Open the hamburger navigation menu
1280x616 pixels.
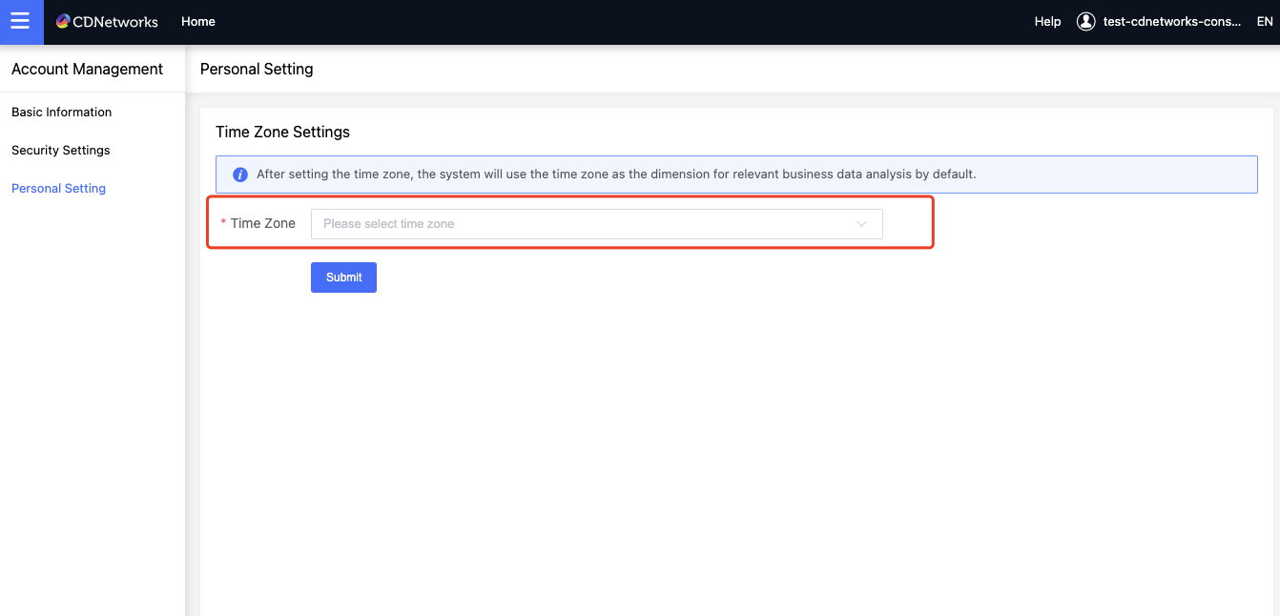21,21
